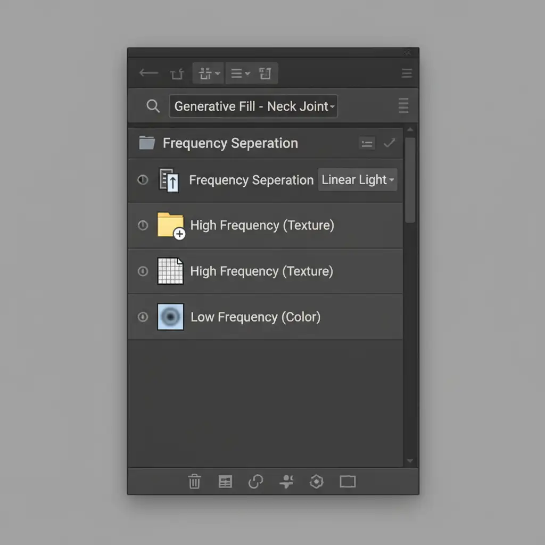Click the link layers chain icon
The image size is (545, 545).
(255, 482)
